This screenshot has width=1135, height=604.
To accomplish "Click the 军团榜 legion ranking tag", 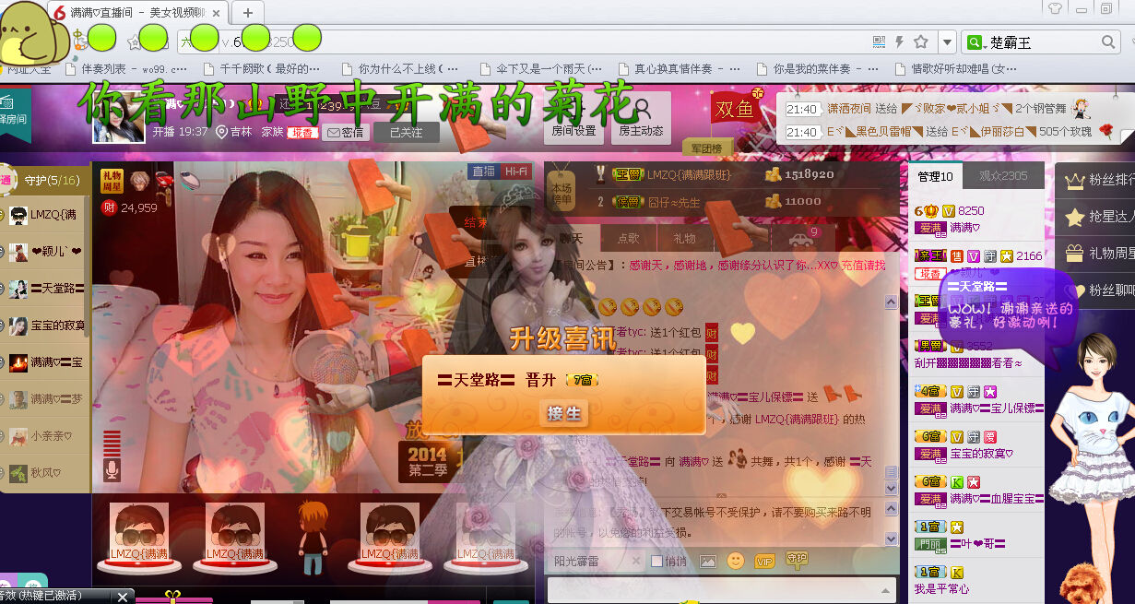I will [x=706, y=148].
